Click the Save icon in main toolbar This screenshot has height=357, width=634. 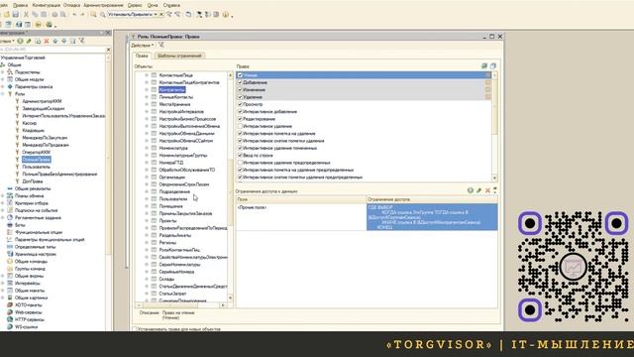click(x=16, y=15)
